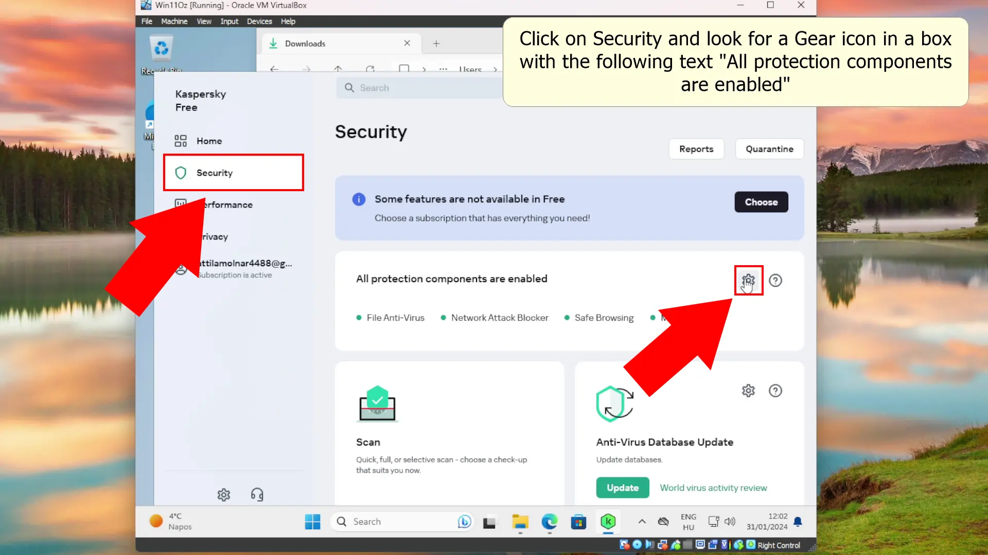Click the bottom-left settings gear icon
The height and width of the screenshot is (555, 988).
click(x=224, y=495)
